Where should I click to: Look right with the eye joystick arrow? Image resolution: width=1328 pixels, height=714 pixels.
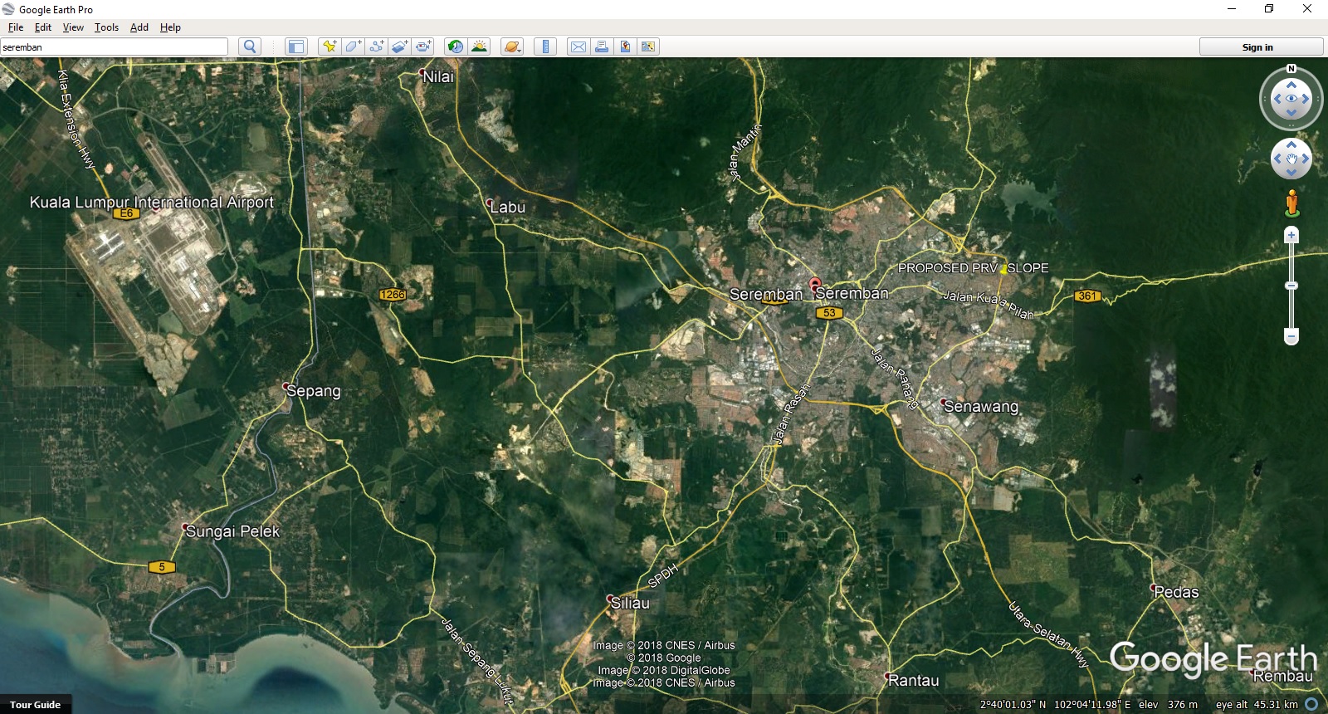[1306, 99]
